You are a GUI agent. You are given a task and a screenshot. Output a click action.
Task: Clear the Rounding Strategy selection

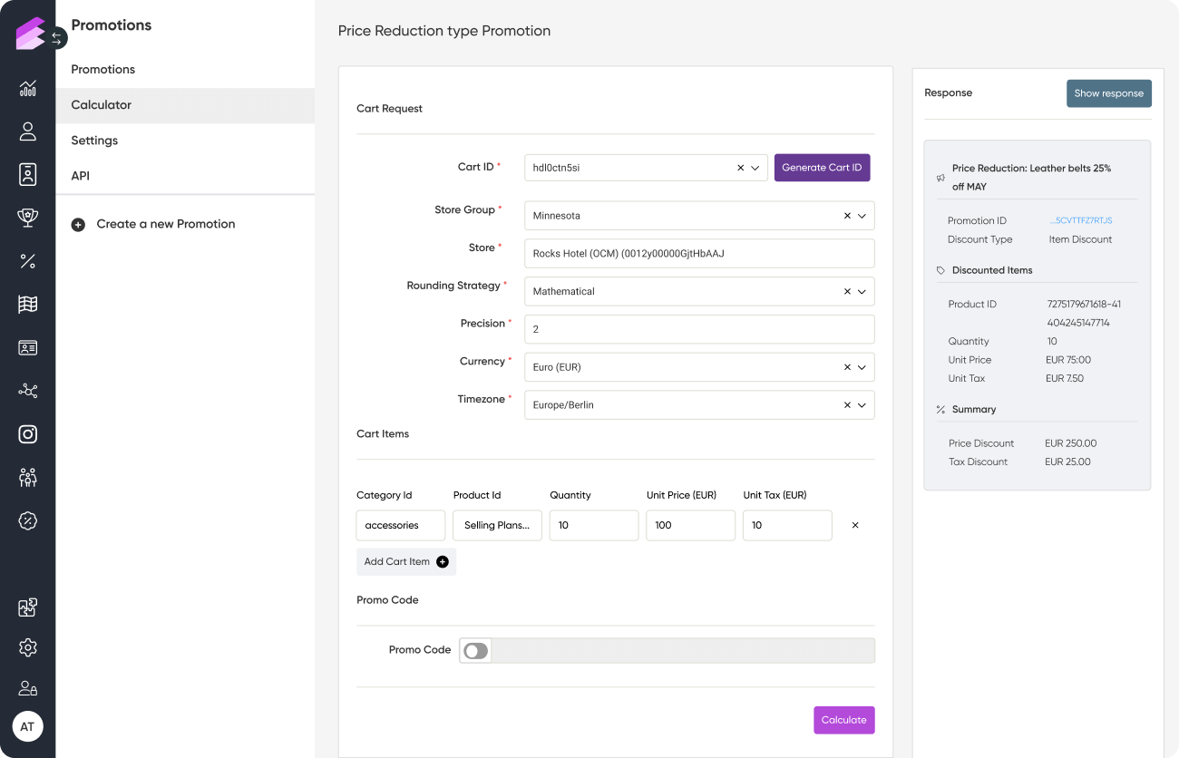point(847,292)
